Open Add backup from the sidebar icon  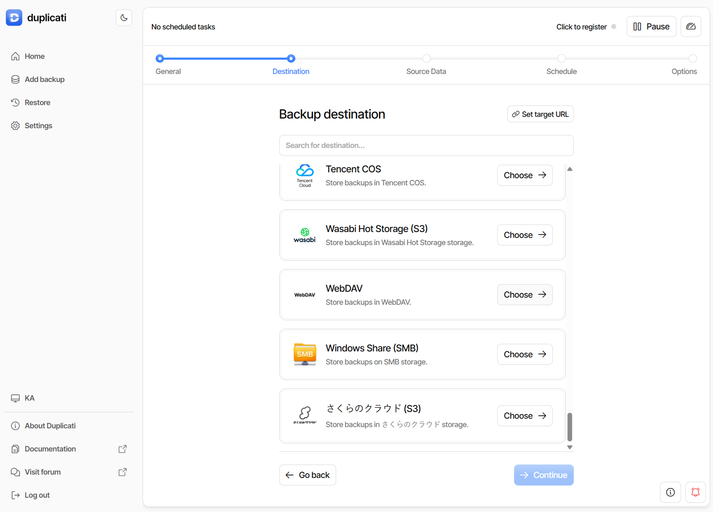15,79
